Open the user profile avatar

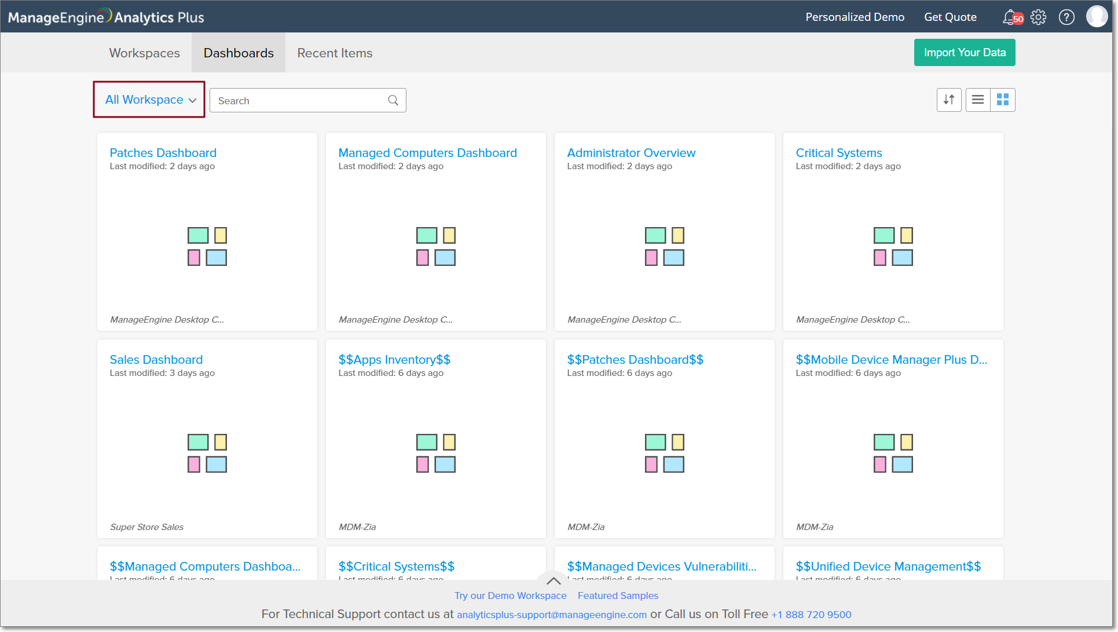pyautogui.click(x=1097, y=17)
